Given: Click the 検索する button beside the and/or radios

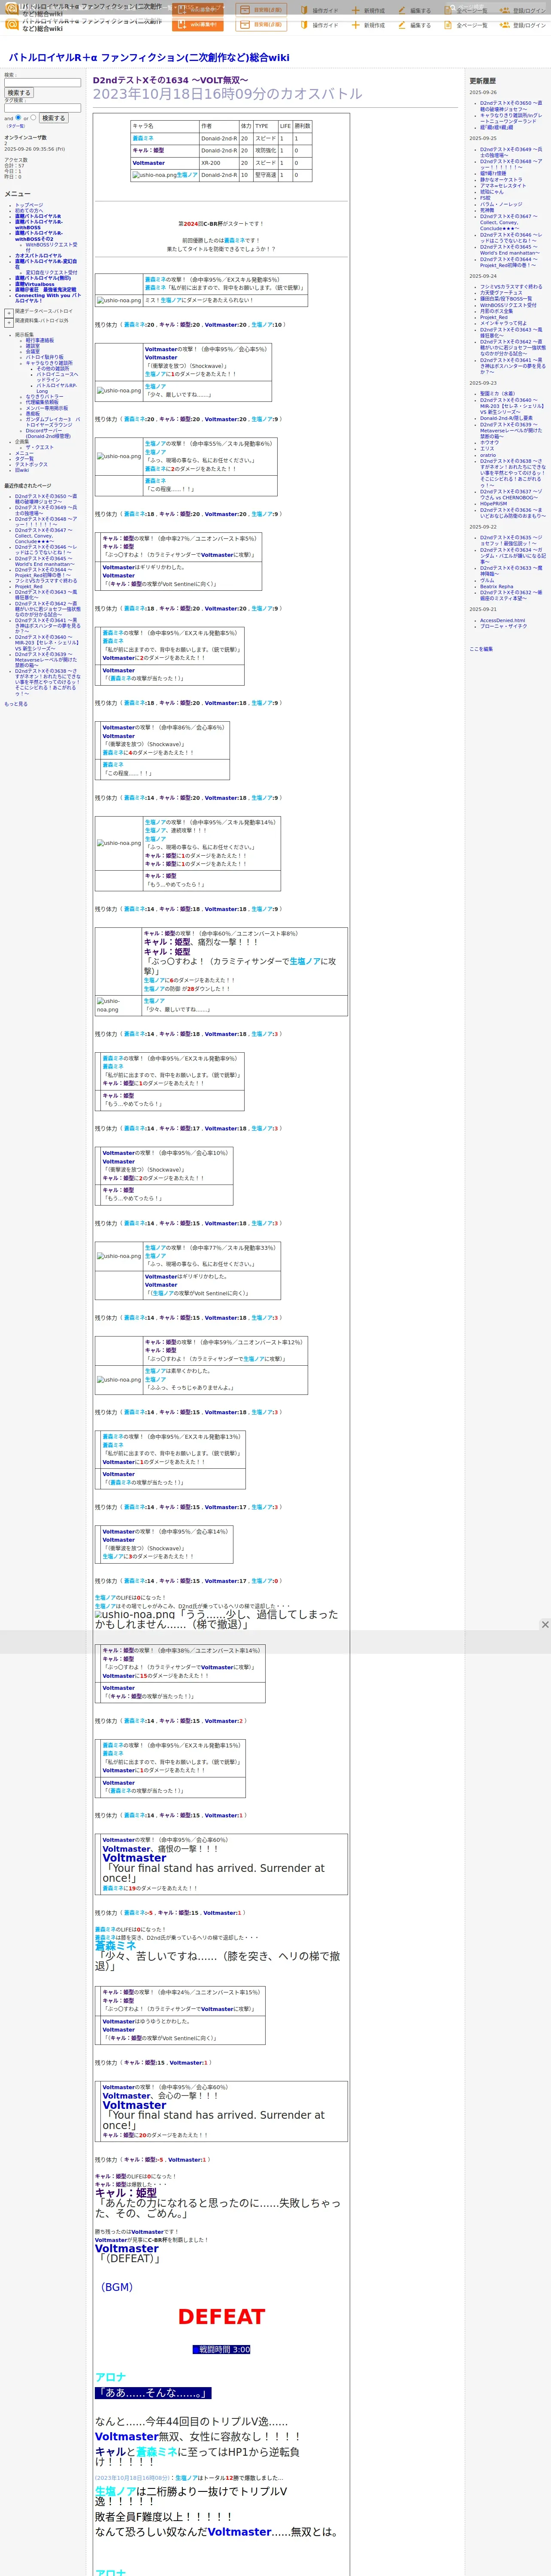Looking at the screenshot, I should 53,118.
